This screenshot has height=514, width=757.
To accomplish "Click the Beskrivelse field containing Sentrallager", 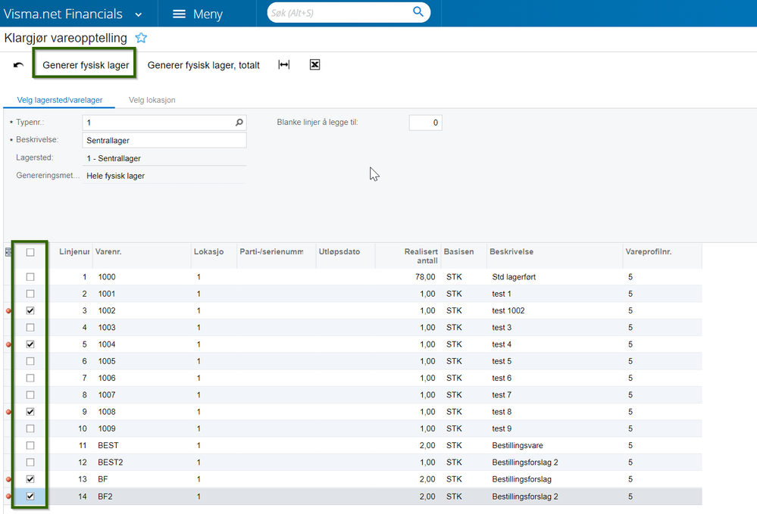I will point(164,140).
